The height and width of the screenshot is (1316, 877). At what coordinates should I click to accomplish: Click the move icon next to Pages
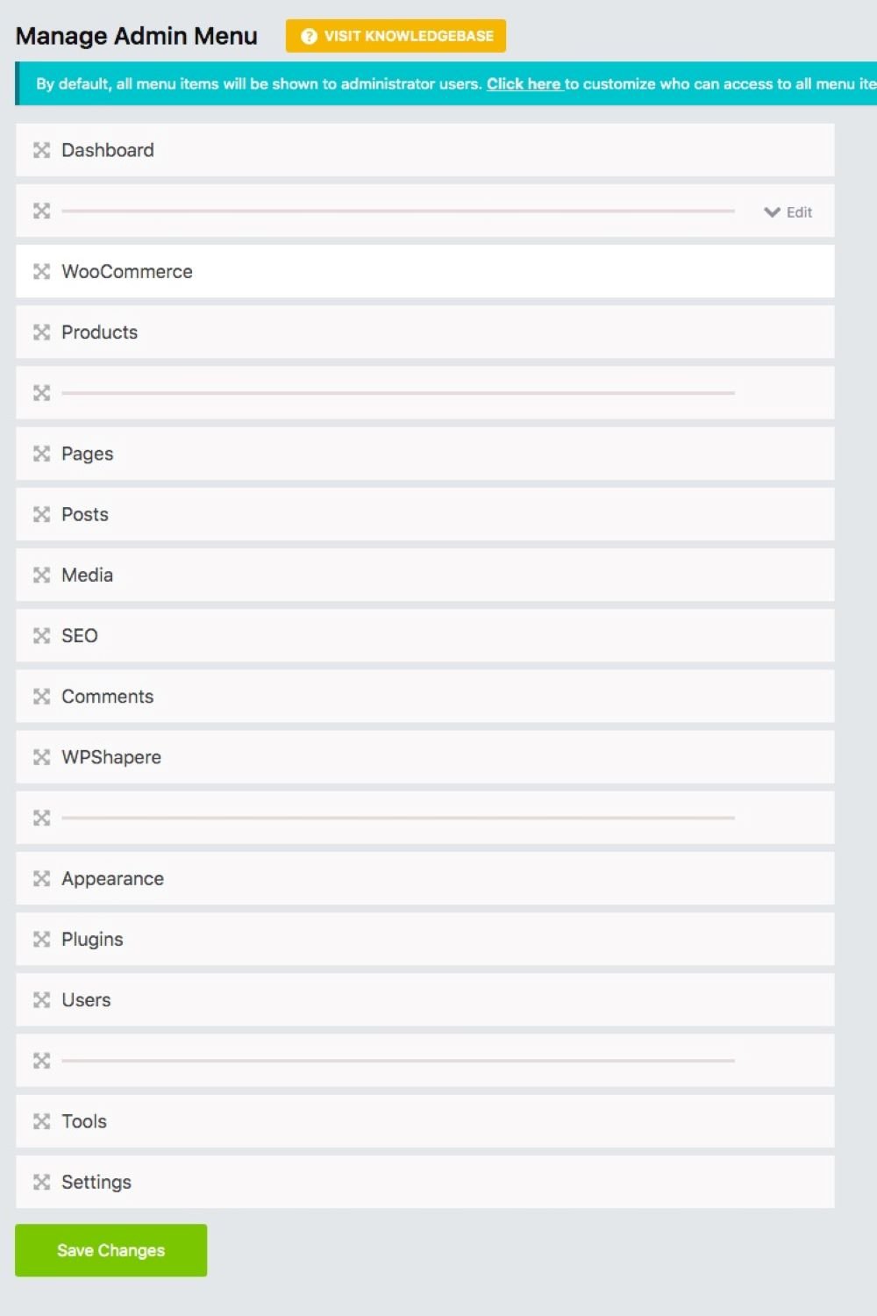(x=41, y=454)
